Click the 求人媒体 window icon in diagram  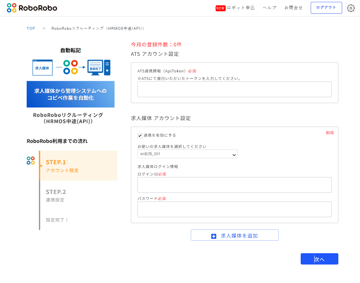(x=42, y=68)
